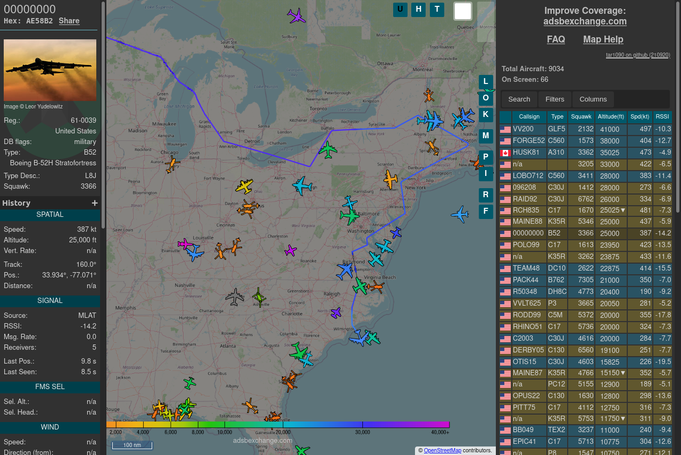Open the Search tab
This screenshot has width=681, height=455.
pos(519,99)
